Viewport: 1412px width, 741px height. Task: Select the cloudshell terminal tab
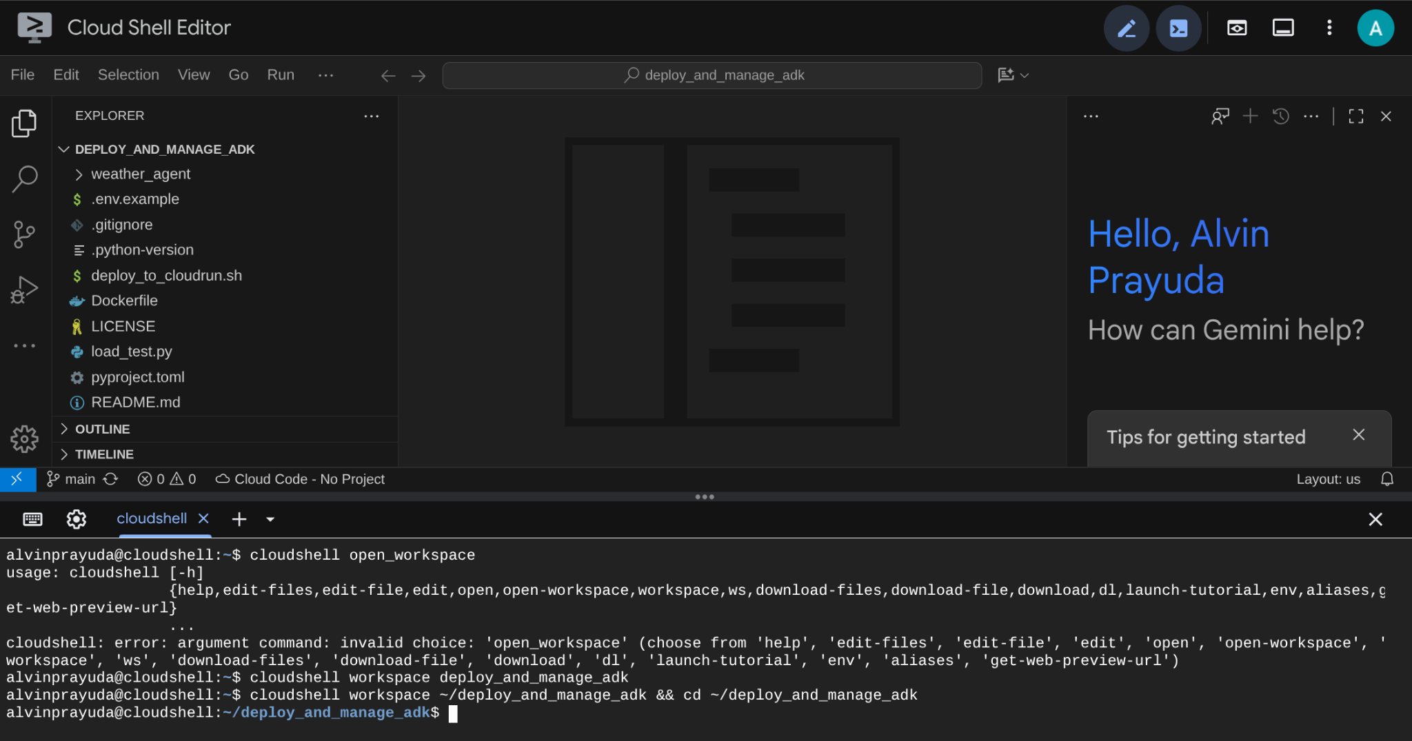[x=152, y=518]
